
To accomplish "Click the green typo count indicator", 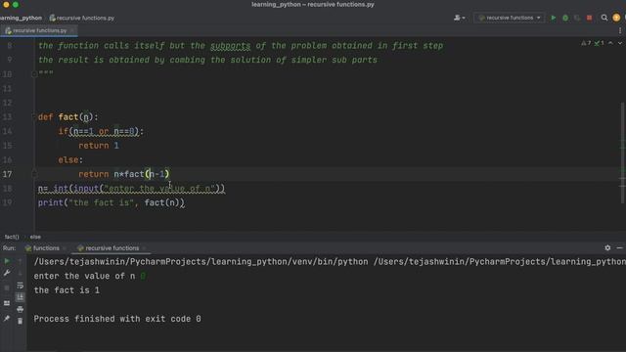I will click(x=599, y=43).
